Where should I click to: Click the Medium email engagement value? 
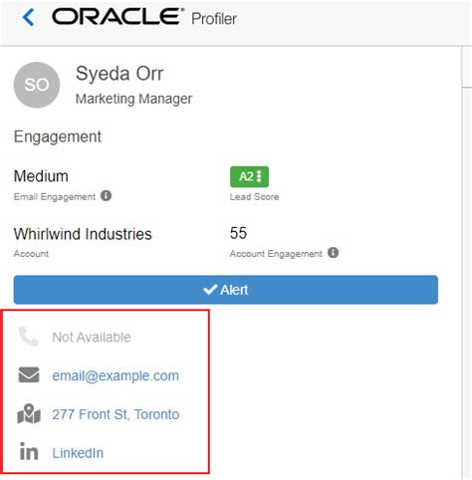(x=41, y=176)
